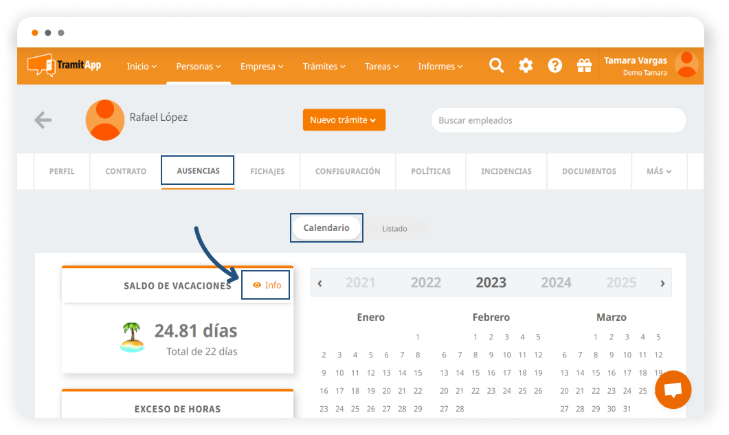Click the TramitApp logo
729x435 pixels.
pyautogui.click(x=65, y=65)
